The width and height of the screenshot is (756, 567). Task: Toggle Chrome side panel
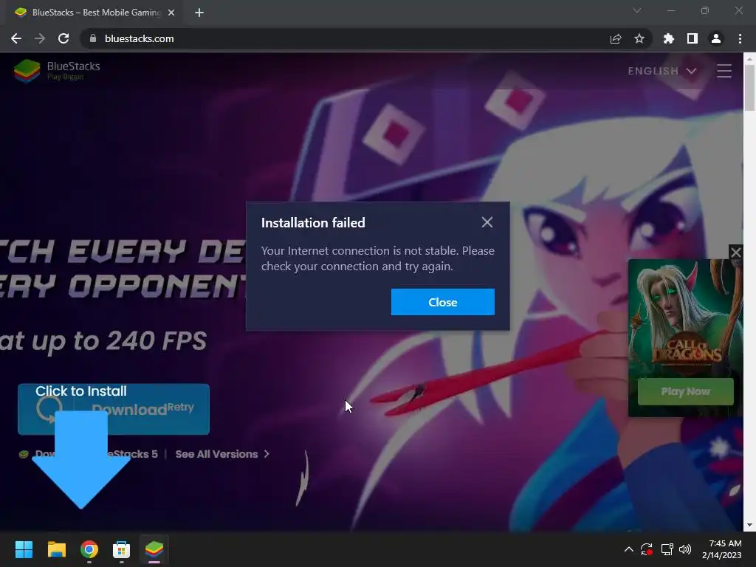point(693,38)
